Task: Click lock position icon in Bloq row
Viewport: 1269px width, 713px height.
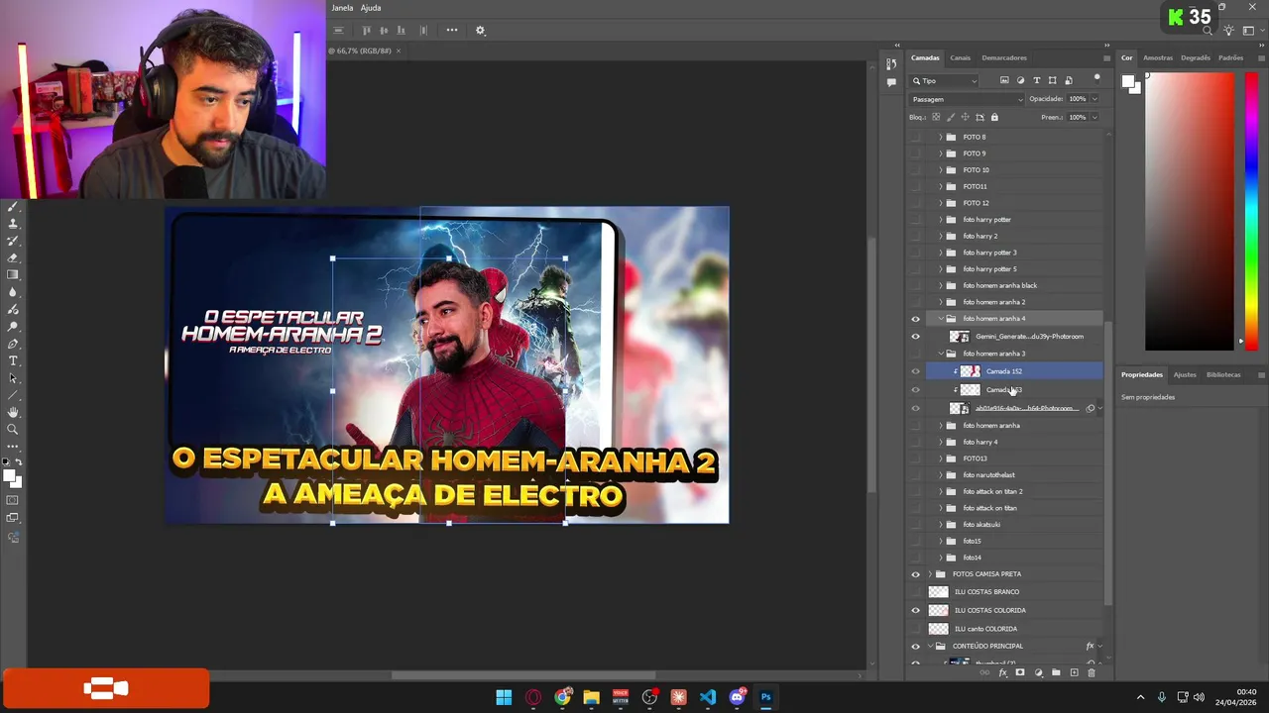Action: [x=965, y=117]
